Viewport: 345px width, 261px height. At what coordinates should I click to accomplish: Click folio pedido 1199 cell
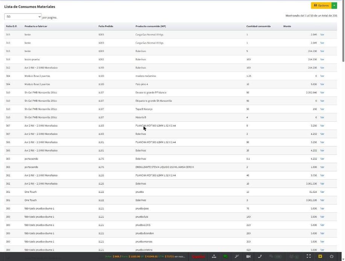101,68
